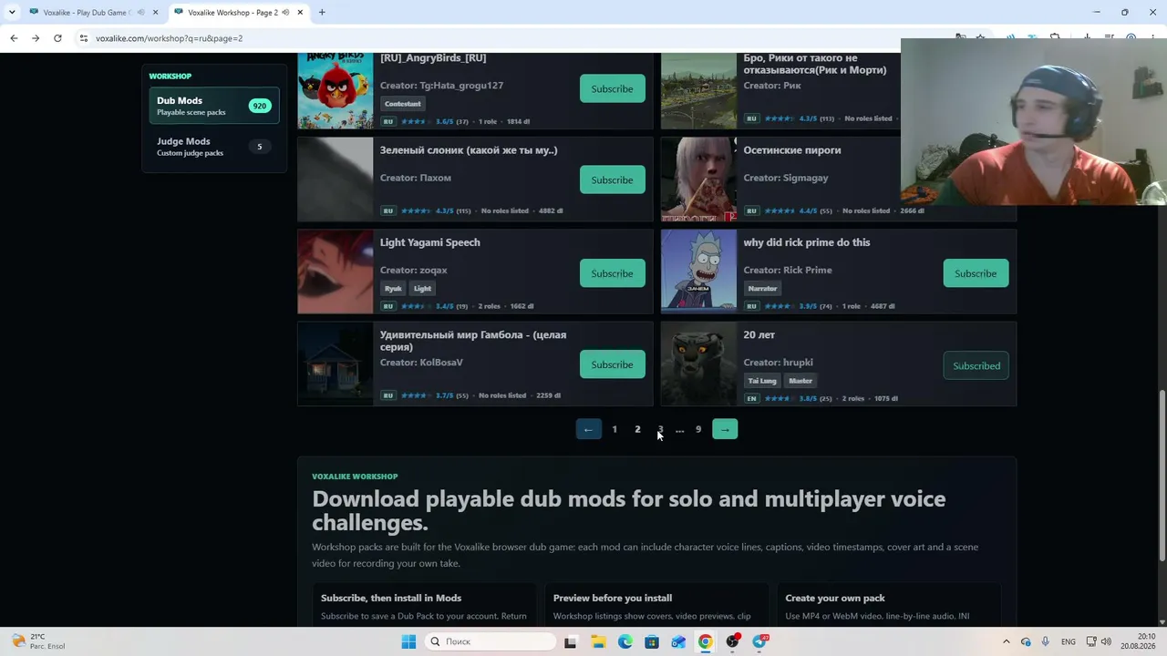Screen dimensions: 1167x656
Task: Click the page vertical scrollbar thumb
Action: point(1162,476)
